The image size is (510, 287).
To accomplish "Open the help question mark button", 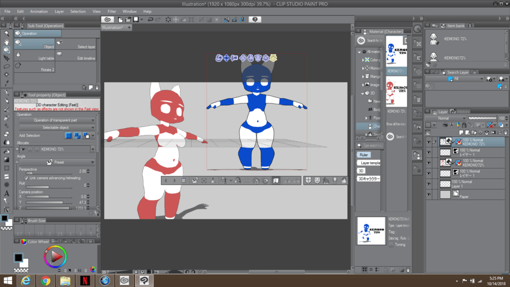I will pos(255,20).
